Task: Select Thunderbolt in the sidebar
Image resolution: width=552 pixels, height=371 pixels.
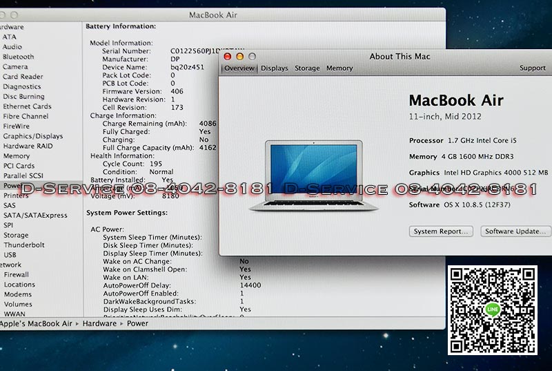Action: coord(24,245)
